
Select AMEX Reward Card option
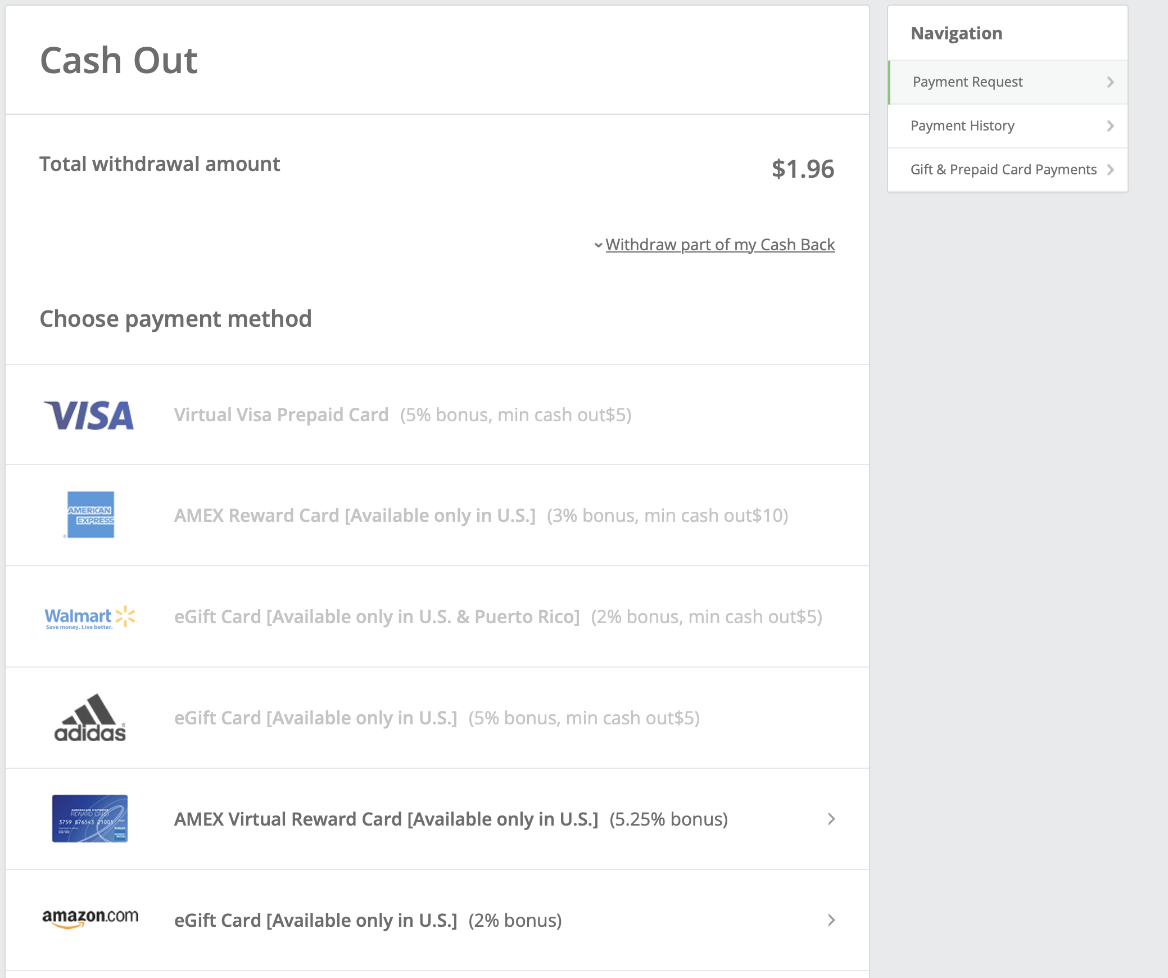click(437, 515)
